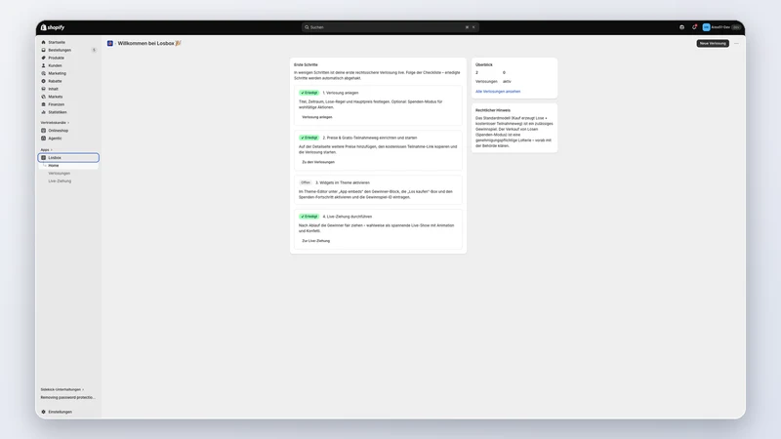Click the Bestellungen inbox icon
This screenshot has width=781, height=439.
pos(43,50)
